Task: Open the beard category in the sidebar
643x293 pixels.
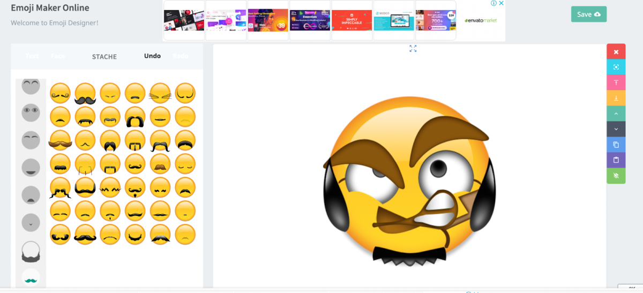Action: pos(31,251)
